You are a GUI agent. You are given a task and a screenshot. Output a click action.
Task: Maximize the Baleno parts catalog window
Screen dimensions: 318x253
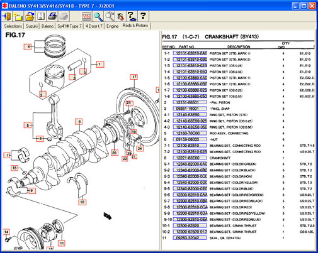[304, 6]
